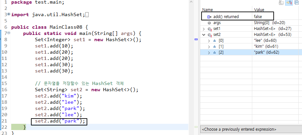302x135 pixels.
Task: Click the "park" (id=62) value
Action: [x=266, y=52]
